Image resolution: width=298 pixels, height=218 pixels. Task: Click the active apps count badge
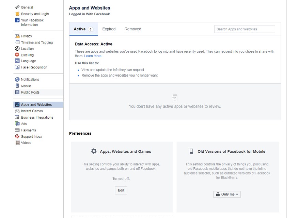(91, 29)
